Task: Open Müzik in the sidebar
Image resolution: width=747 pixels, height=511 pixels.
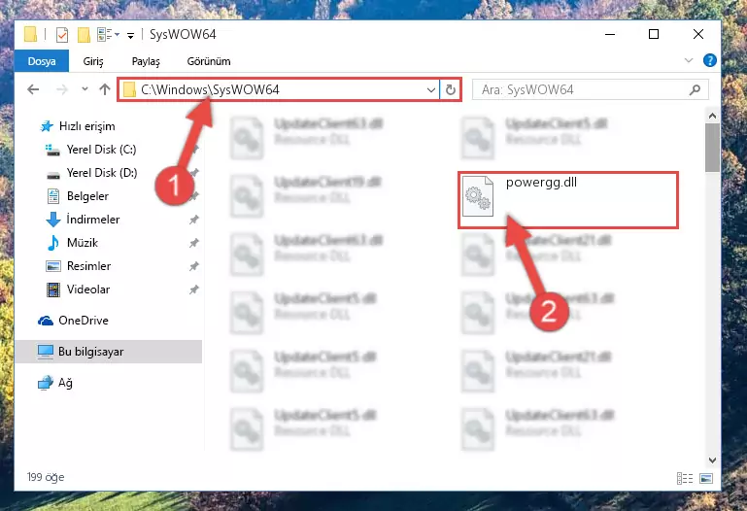Action: (82, 243)
